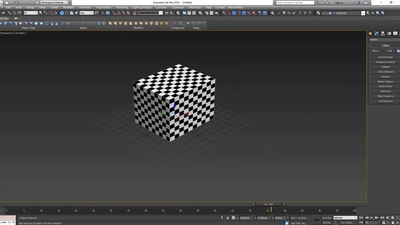This screenshot has height=225, width=400.
Task: Click the Undo arrow in quick access toolbar
Action: click(22, 2)
